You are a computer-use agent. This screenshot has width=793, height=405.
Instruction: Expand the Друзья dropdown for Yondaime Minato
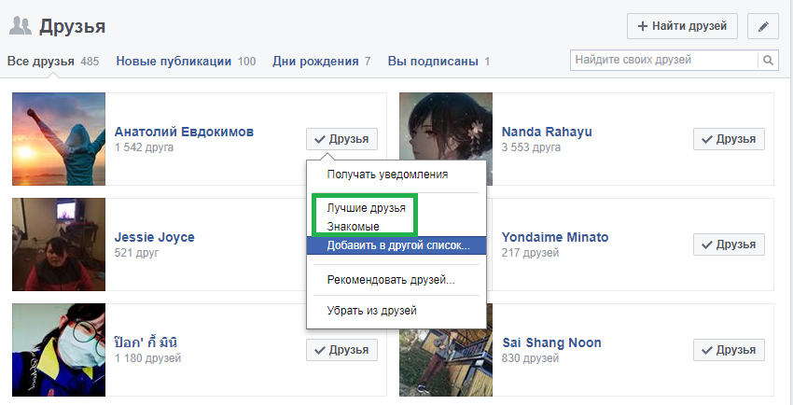pos(729,244)
